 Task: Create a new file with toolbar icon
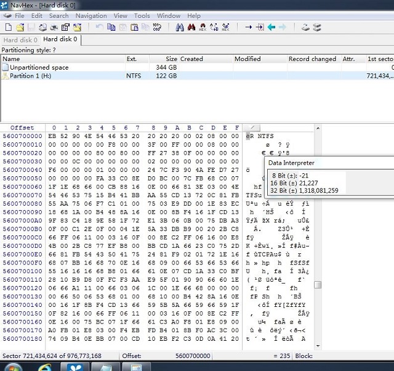pyautogui.click(x=9, y=27)
